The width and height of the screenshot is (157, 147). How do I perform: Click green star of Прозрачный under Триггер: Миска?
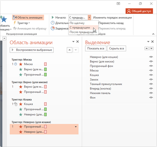pos(21,75)
